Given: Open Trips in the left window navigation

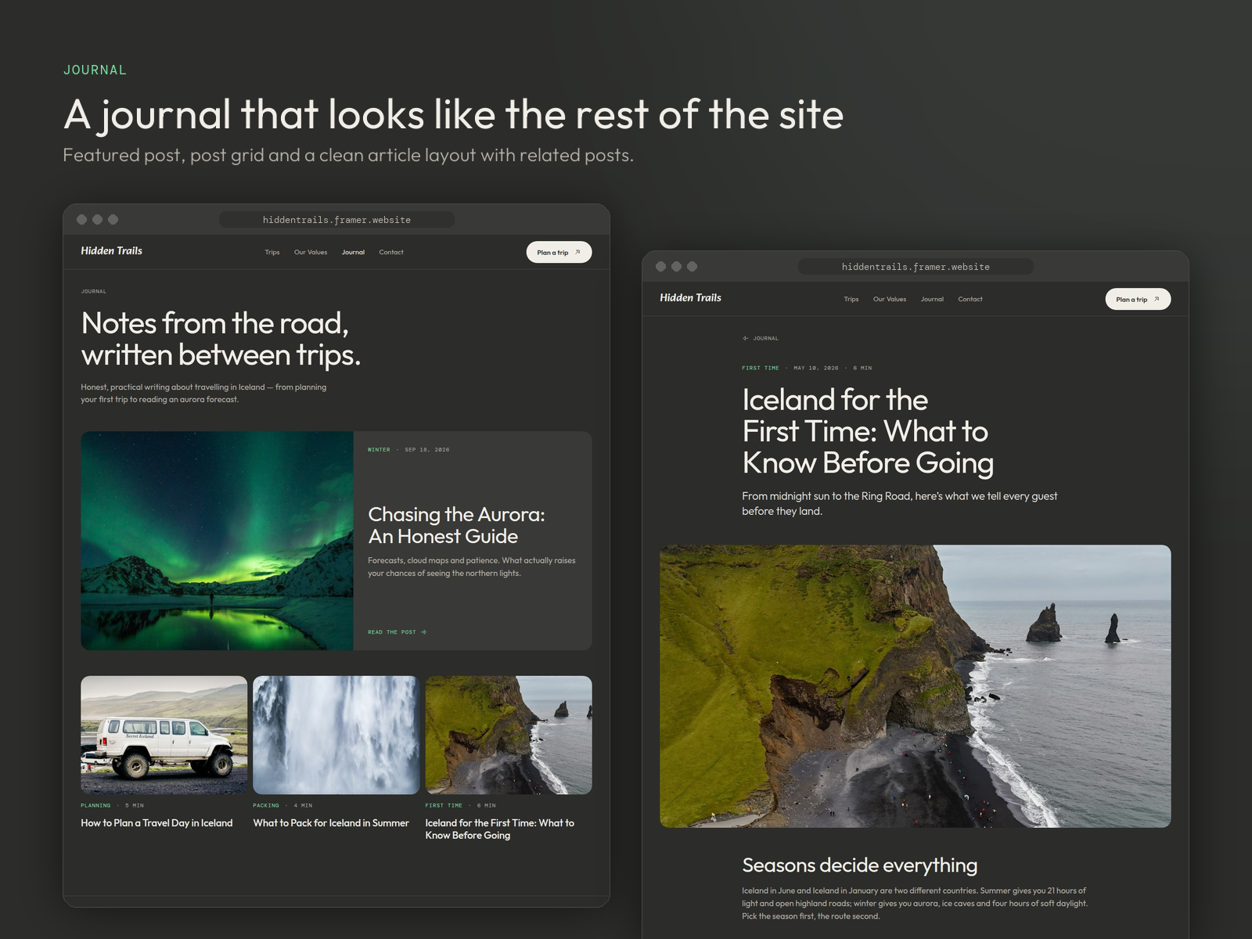Looking at the screenshot, I should tap(272, 252).
